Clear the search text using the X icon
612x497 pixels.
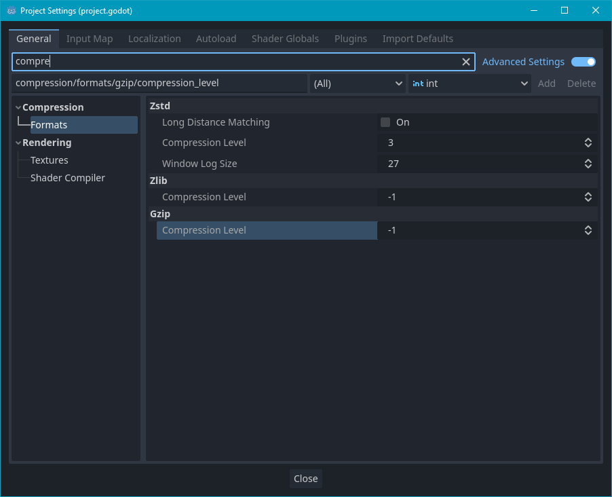(x=466, y=61)
